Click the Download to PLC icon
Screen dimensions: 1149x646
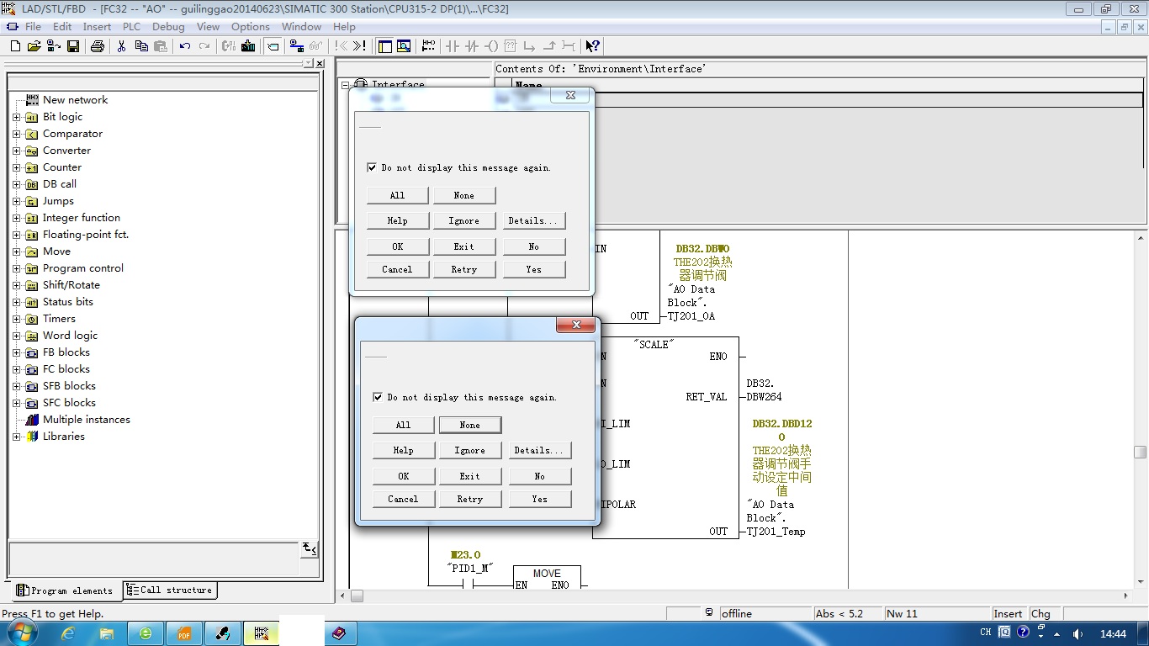coord(248,46)
